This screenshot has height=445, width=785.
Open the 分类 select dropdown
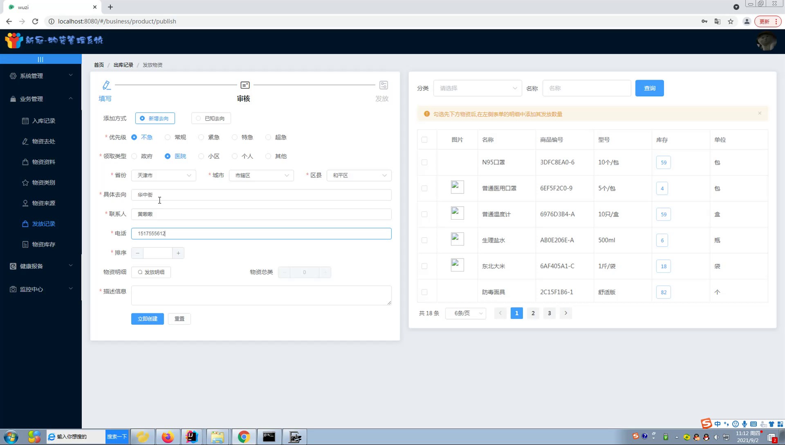tap(477, 88)
